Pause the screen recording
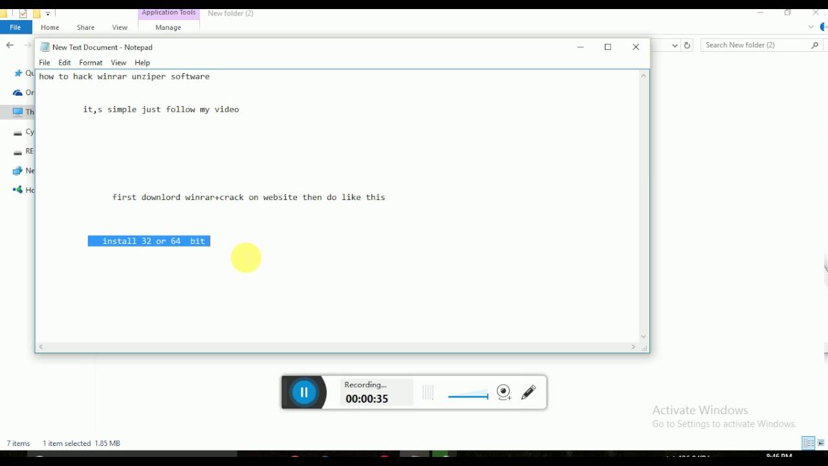The image size is (828, 466). click(x=304, y=392)
